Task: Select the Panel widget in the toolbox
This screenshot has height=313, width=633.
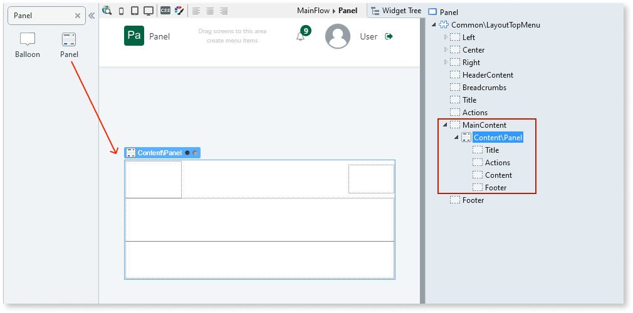Action: point(69,44)
